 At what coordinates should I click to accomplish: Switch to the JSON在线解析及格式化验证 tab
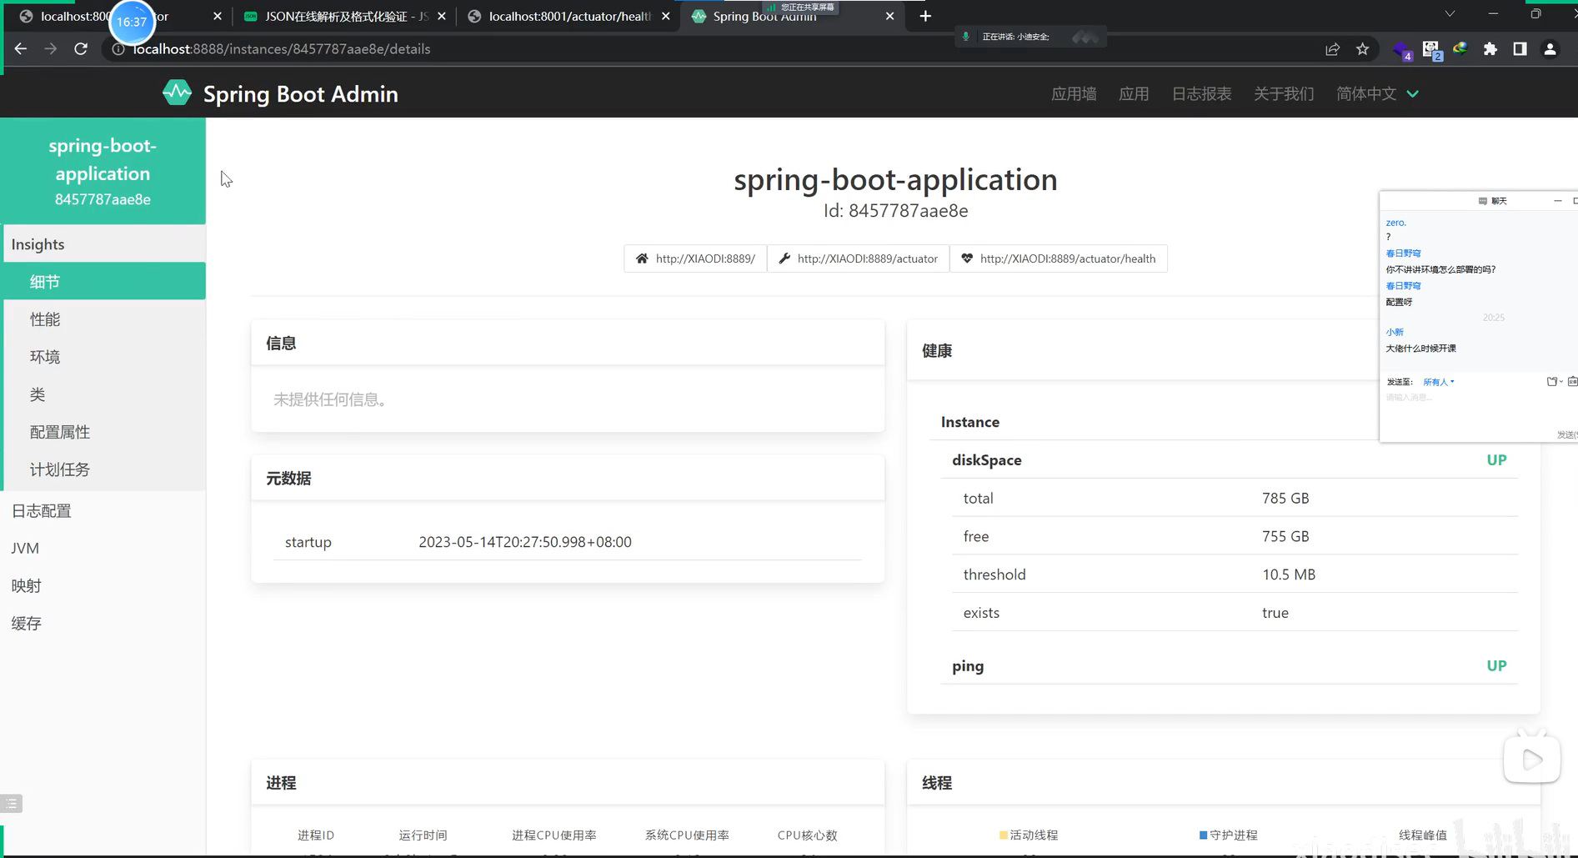(x=344, y=16)
